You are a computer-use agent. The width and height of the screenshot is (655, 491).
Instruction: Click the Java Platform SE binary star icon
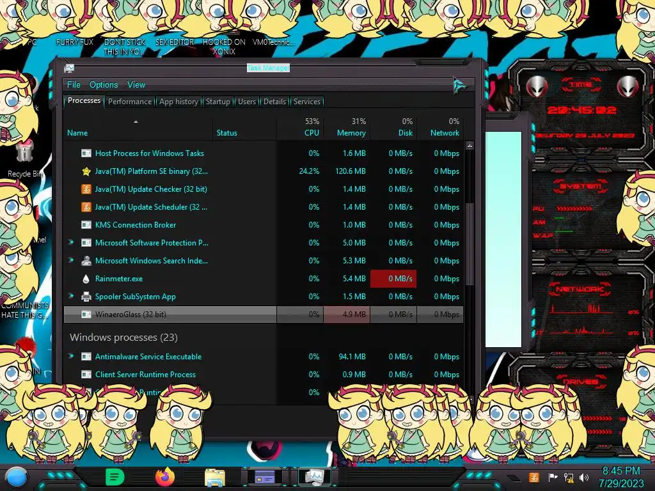pos(86,171)
